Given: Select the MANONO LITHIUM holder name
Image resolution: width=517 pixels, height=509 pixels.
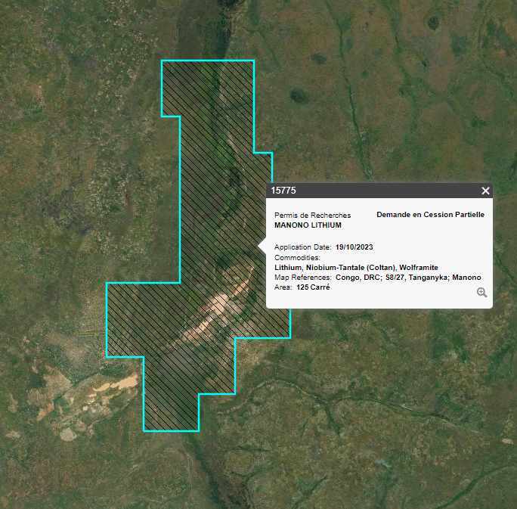Looking at the screenshot, I should pyautogui.click(x=308, y=225).
